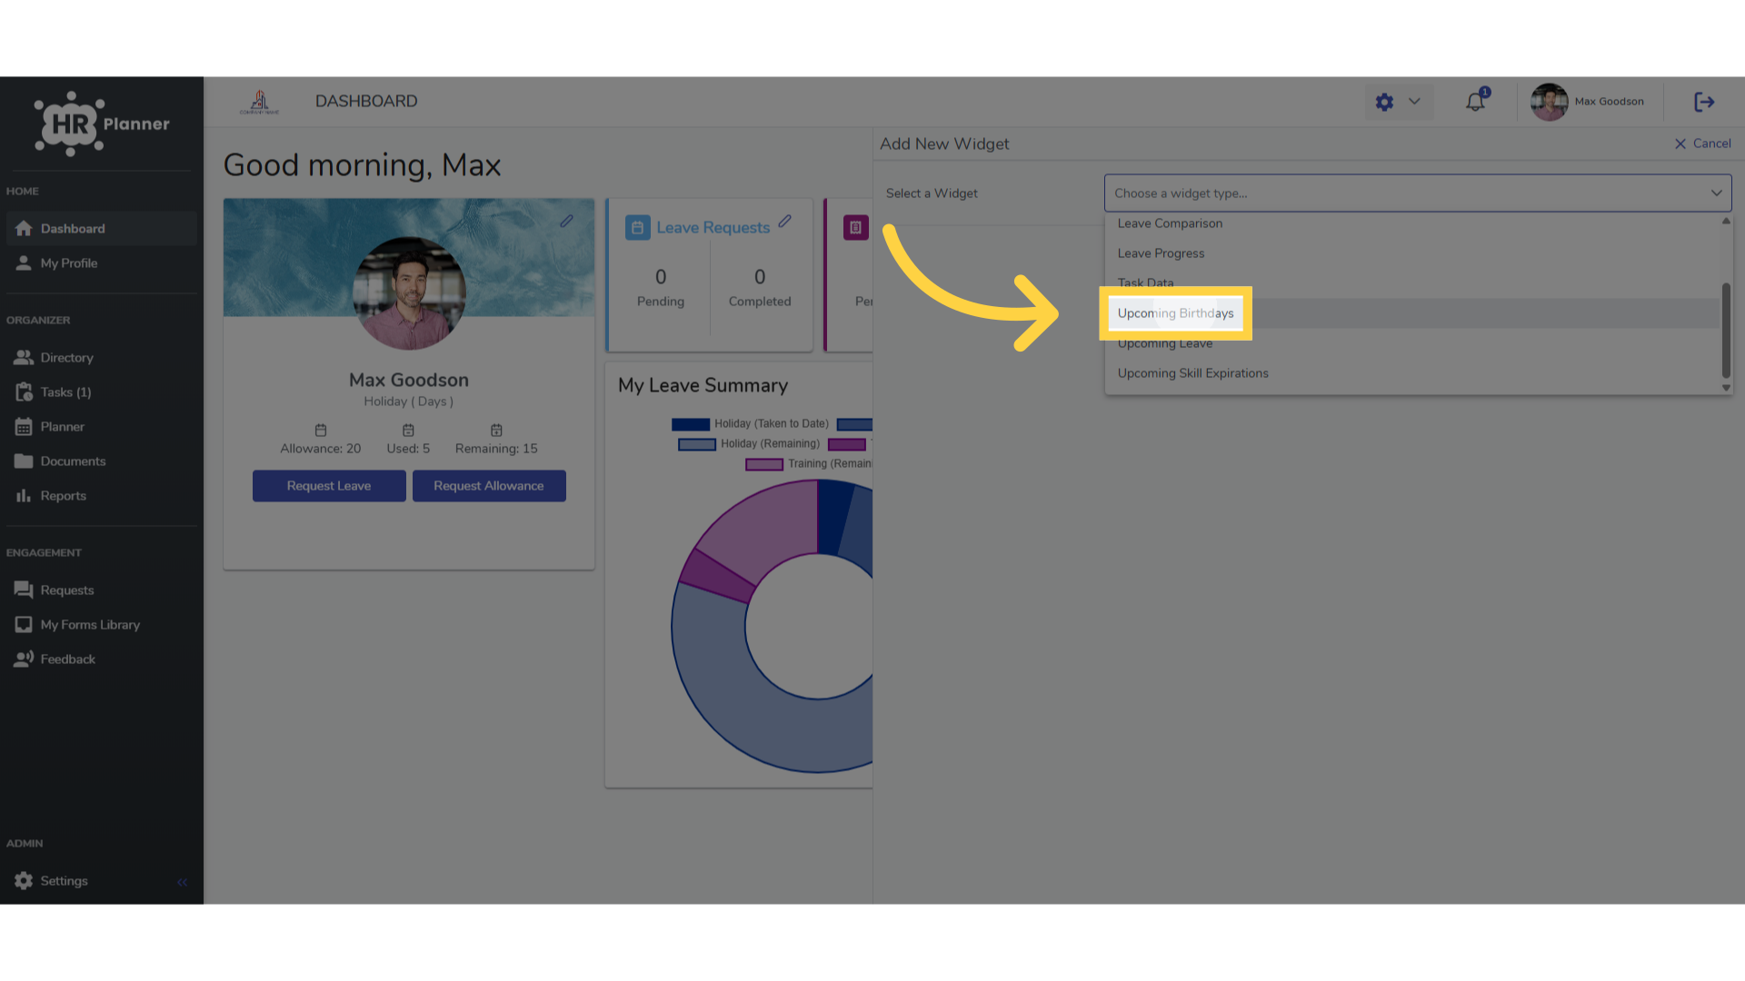Cancel the Add New Widget panel
Image resolution: width=1745 pixels, height=981 pixels.
(x=1703, y=144)
